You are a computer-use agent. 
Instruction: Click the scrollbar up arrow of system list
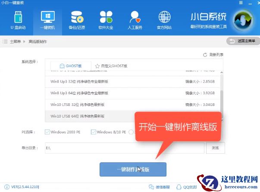222,72
